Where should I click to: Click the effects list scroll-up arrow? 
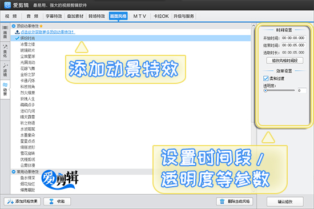[253, 26]
